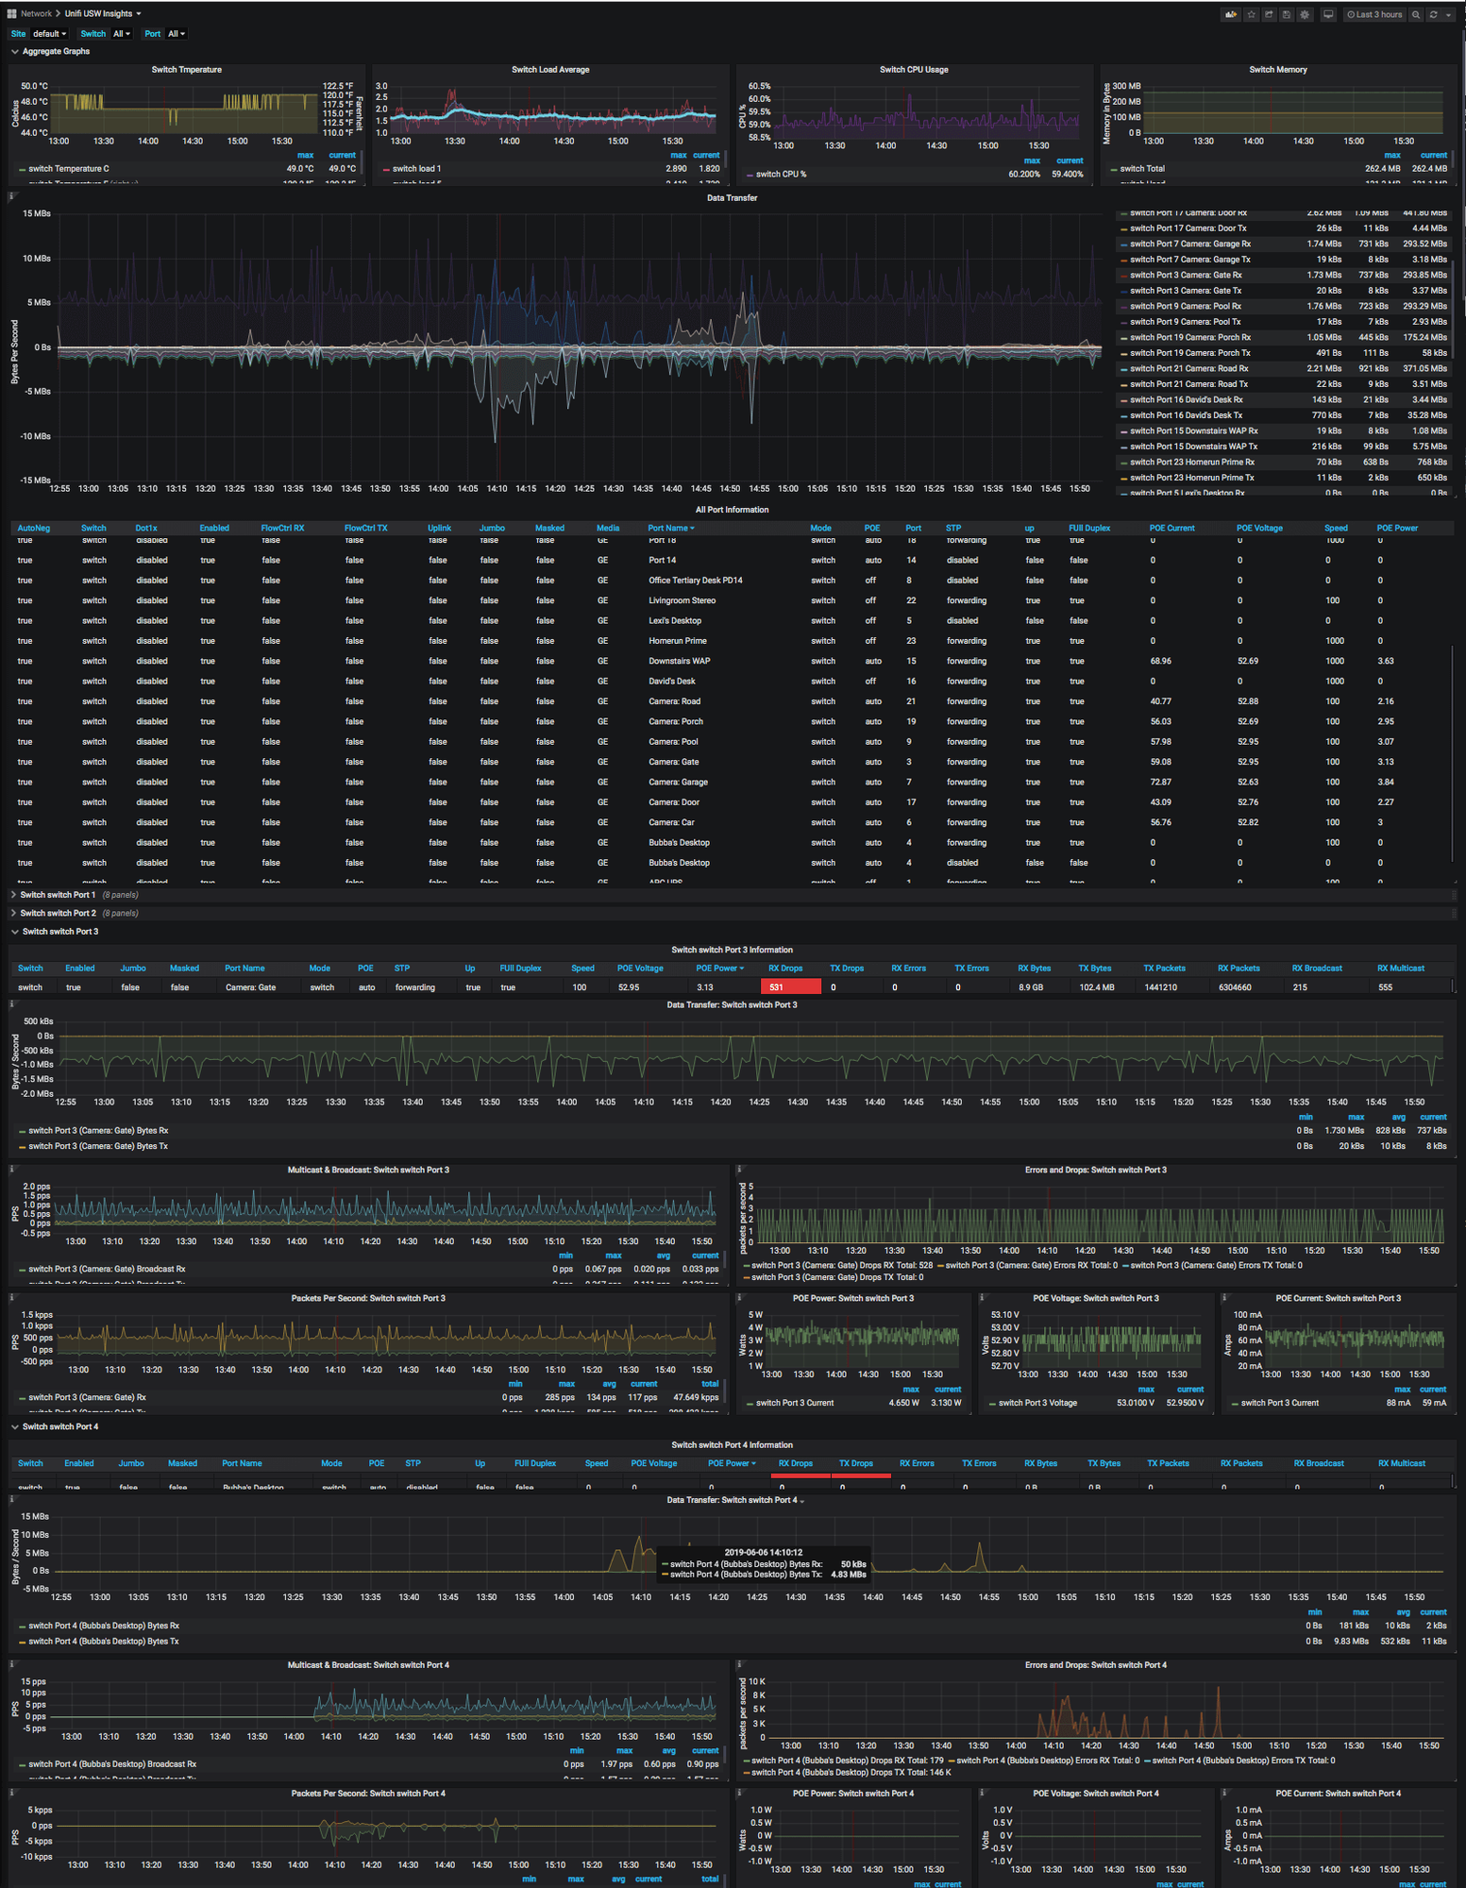Image resolution: width=1466 pixels, height=1888 pixels.
Task: Click Network breadcrumb link
Action: (x=36, y=13)
